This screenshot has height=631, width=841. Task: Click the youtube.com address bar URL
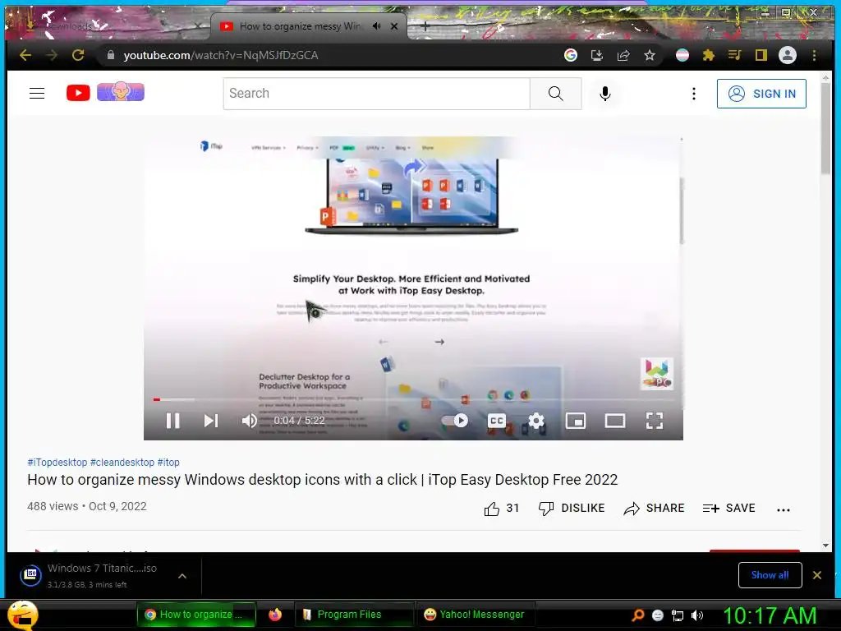pyautogui.click(x=221, y=55)
